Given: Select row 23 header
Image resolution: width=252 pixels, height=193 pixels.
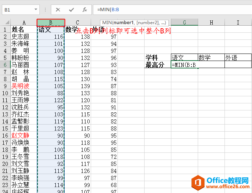Looking at the screenshot, I should click(x=5, y=185).
